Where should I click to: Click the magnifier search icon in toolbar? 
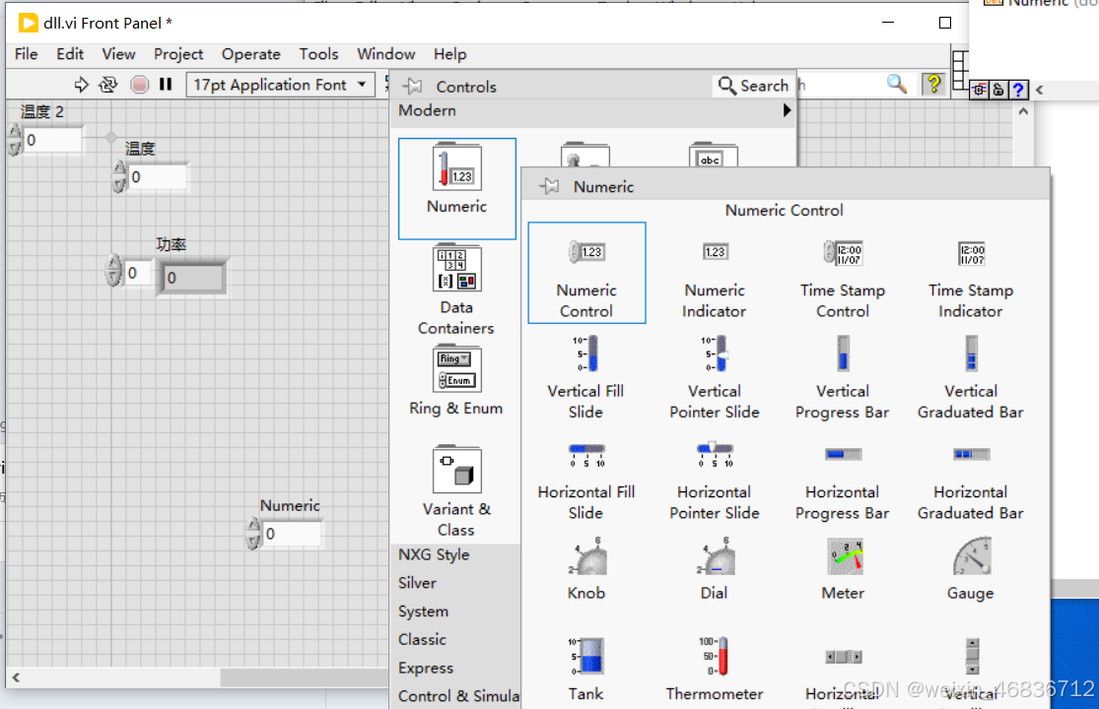click(x=896, y=84)
